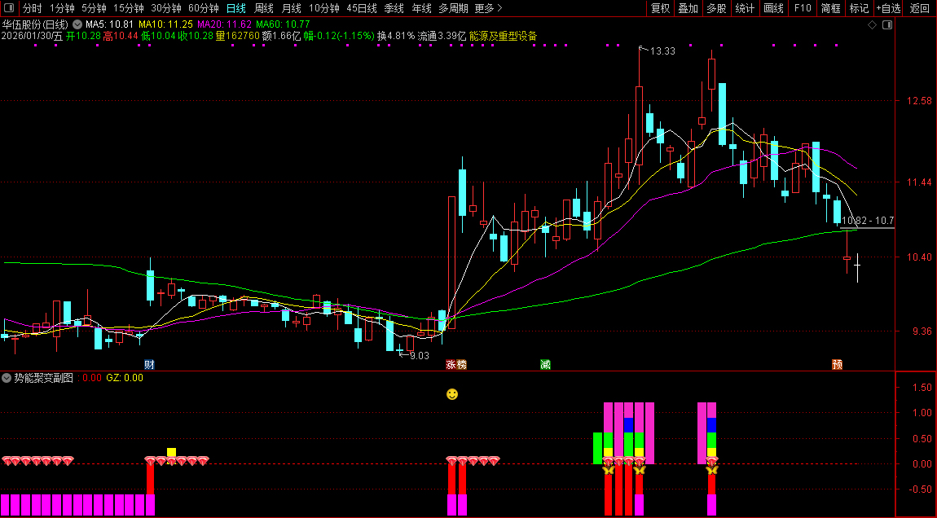Click the 9.03 low price label
This screenshot has height=518, width=937.
click(x=419, y=355)
